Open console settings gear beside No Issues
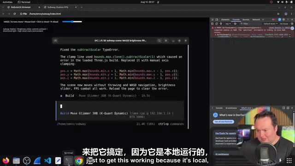Image resolution: width=295 pixels, height=166 pixels. coord(292,24)
